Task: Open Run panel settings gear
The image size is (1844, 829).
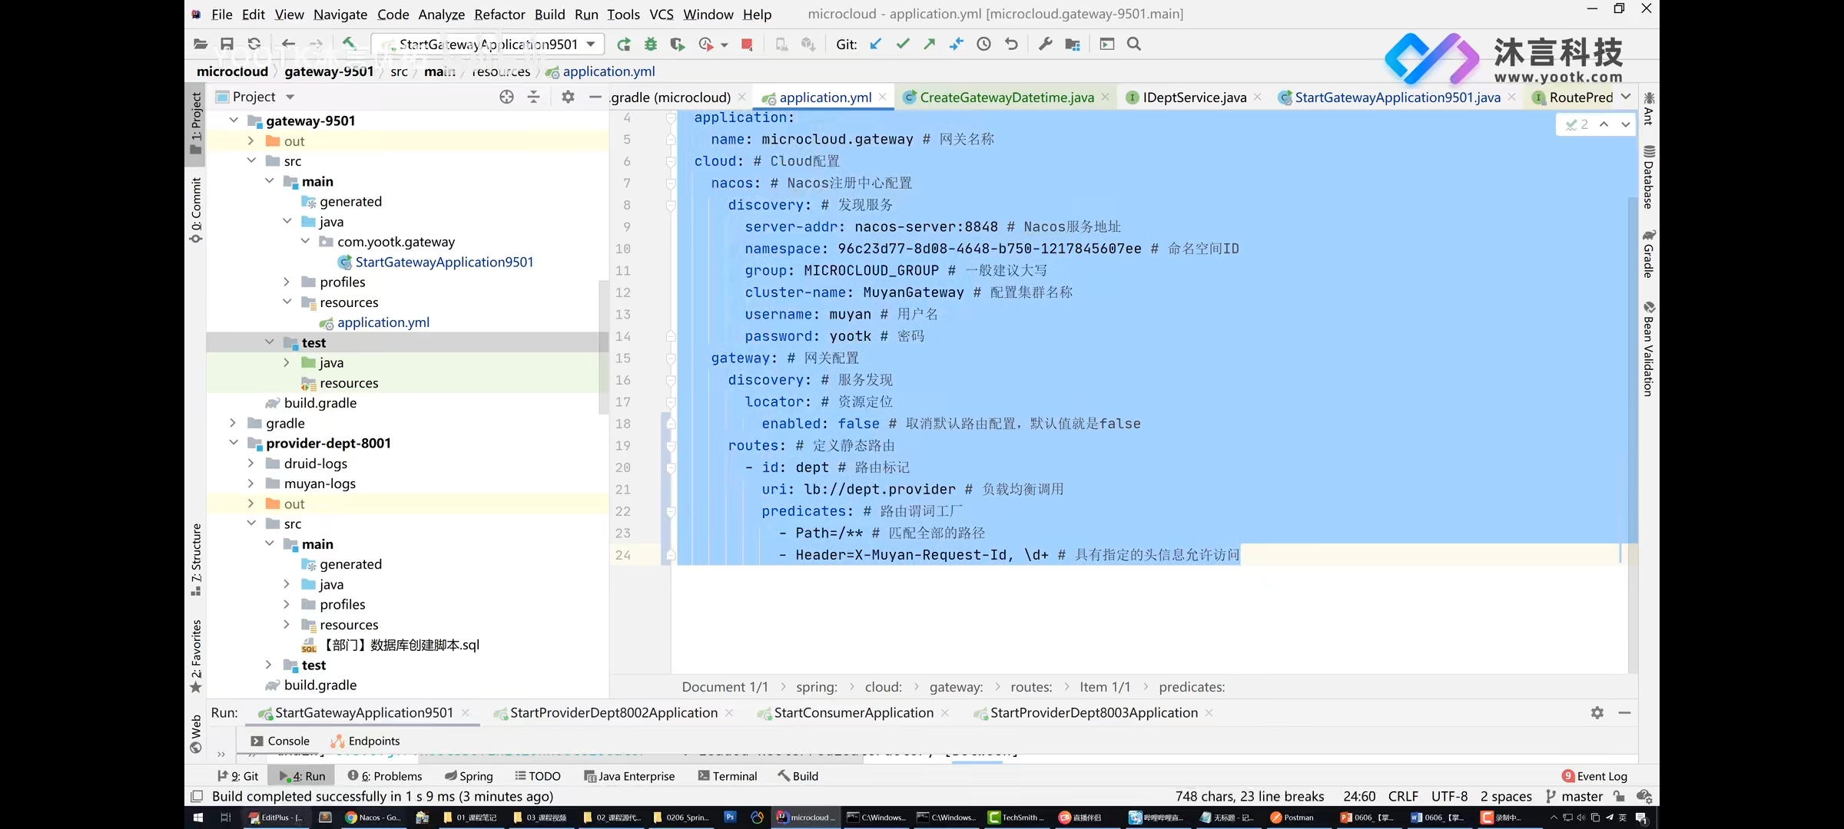Action: (x=1597, y=712)
